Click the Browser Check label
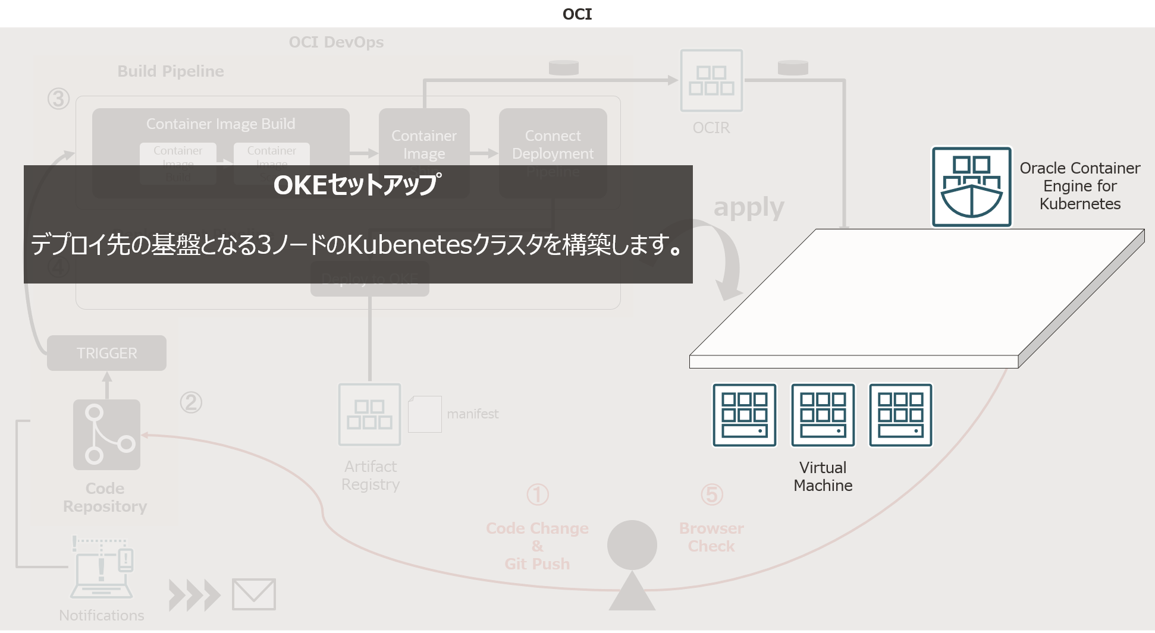The width and height of the screenshot is (1155, 633). coord(711,537)
